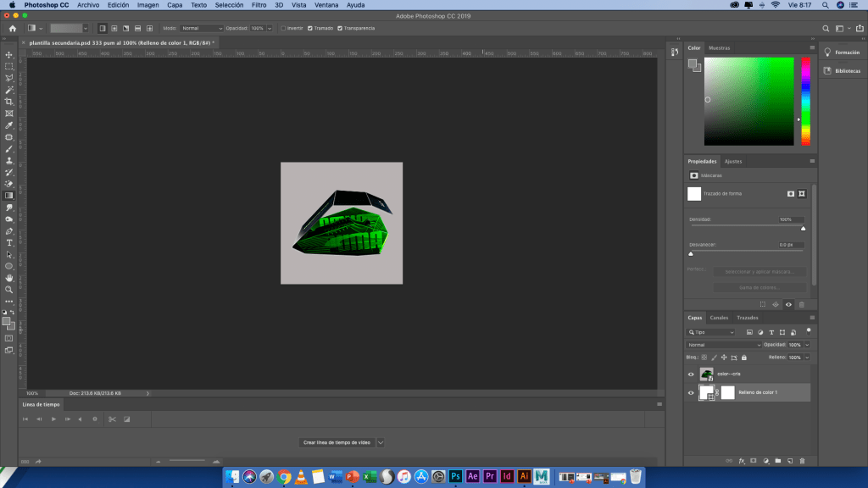Enable the Invertir checkbox

point(283,28)
